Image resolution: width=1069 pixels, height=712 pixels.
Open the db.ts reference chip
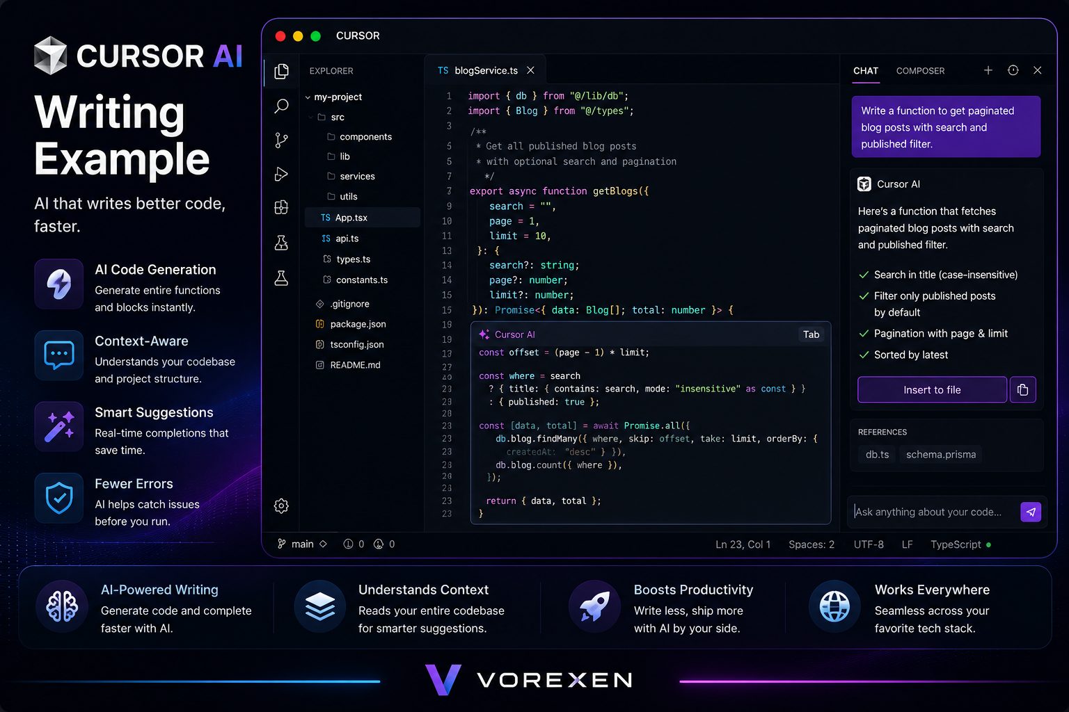click(877, 455)
